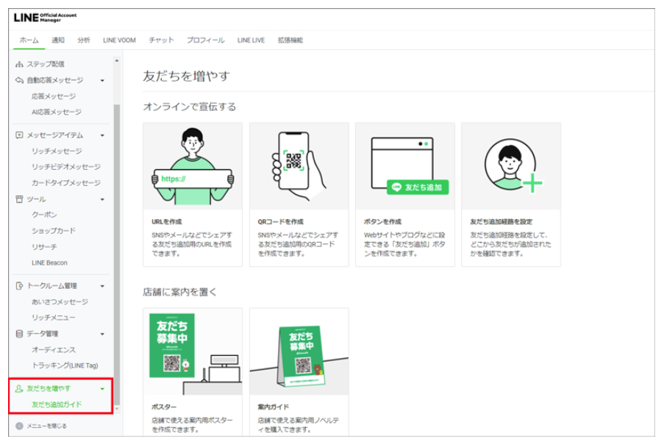
Task: Open the LINE VOOM tab
Action: (x=119, y=40)
